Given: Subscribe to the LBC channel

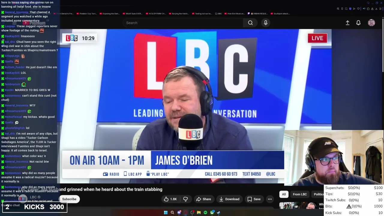Looking at the screenshot, I should 69,199.
